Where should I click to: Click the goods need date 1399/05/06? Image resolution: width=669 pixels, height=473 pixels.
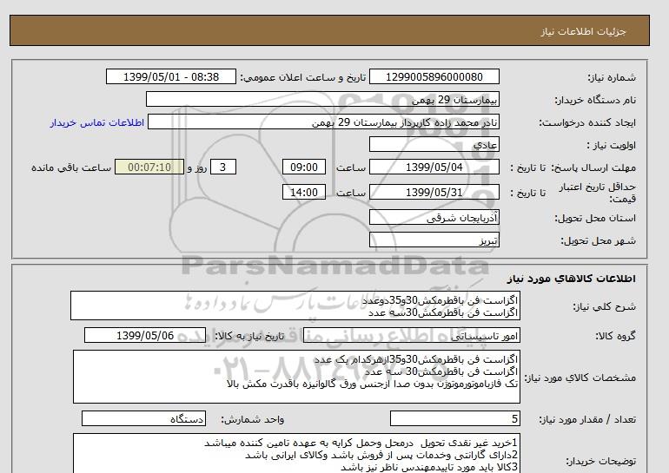coord(145,335)
